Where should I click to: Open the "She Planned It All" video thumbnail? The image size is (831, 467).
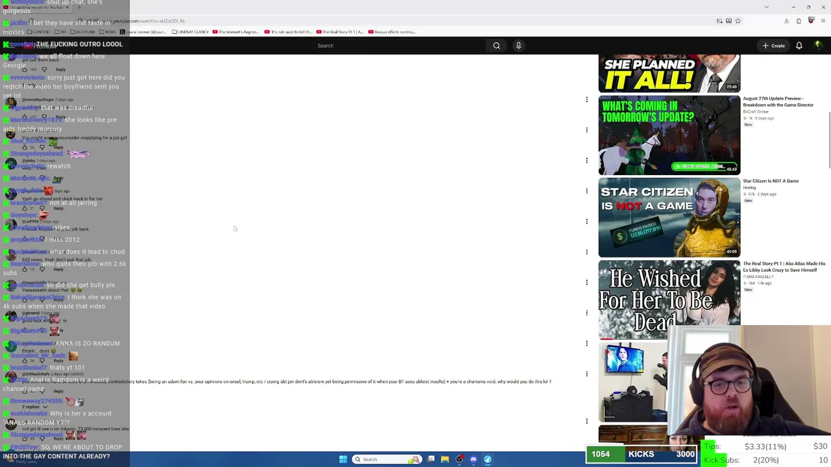coord(669,73)
